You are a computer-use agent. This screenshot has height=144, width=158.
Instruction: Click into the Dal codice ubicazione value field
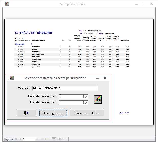[x=71, y=96]
